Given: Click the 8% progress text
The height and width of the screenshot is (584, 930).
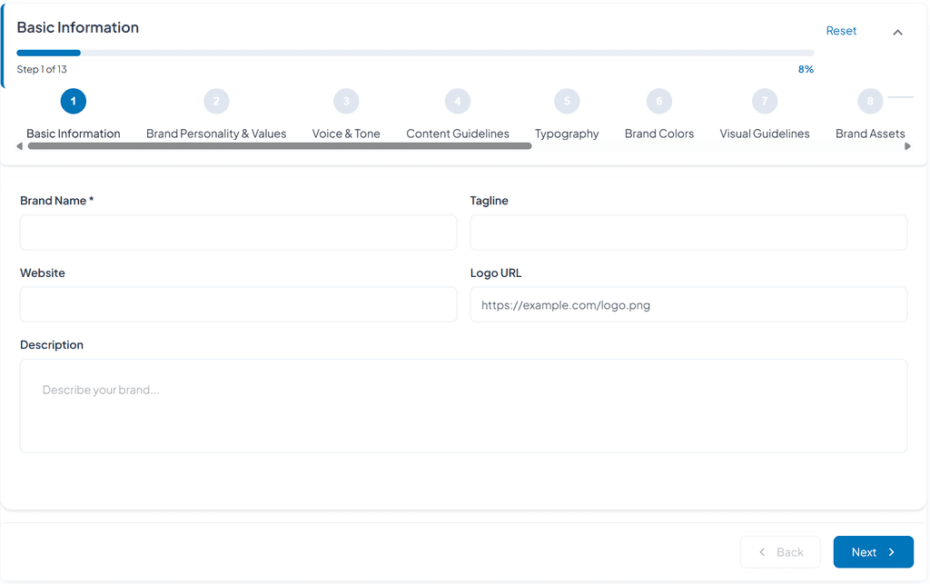Looking at the screenshot, I should (806, 69).
